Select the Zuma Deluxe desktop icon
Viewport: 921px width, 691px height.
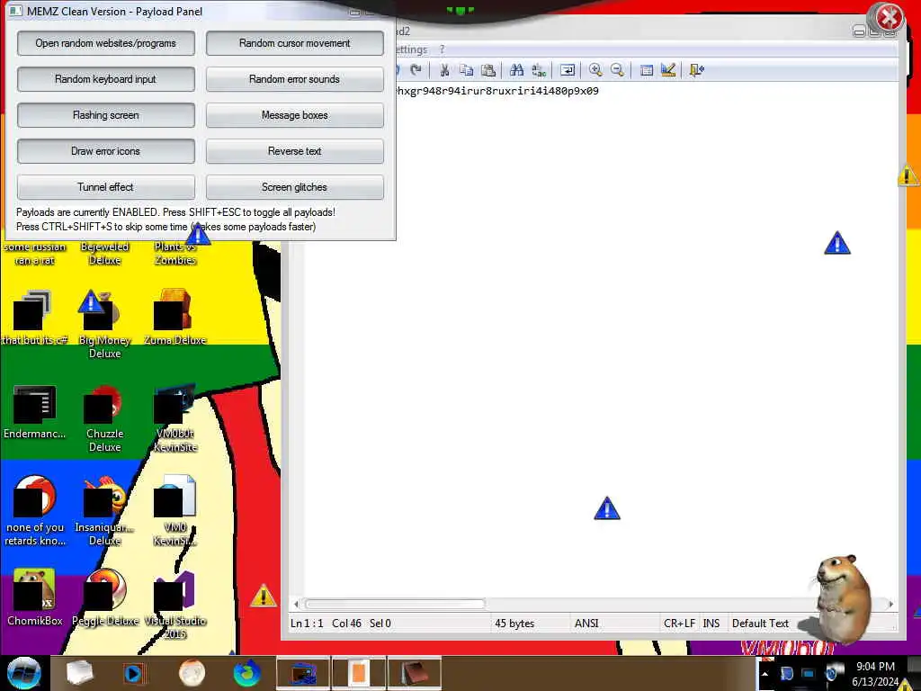[174, 316]
